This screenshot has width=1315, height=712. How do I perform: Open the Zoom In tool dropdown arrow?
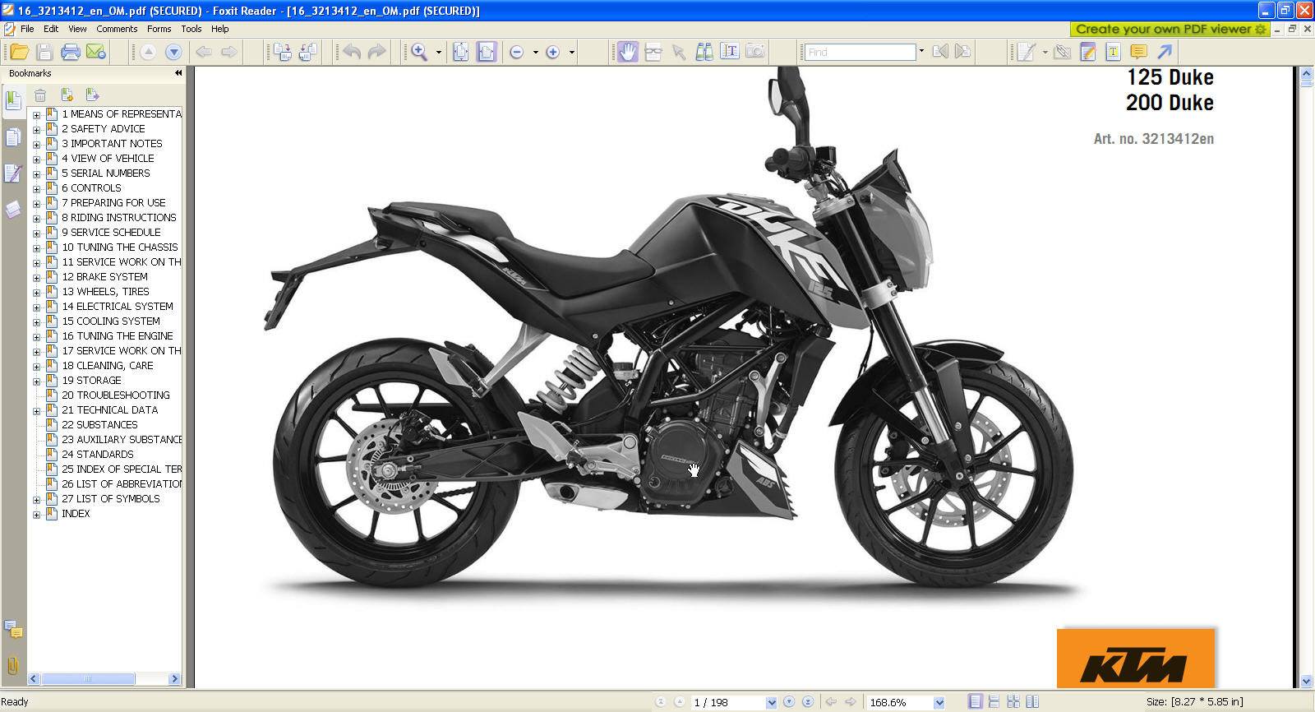(438, 52)
